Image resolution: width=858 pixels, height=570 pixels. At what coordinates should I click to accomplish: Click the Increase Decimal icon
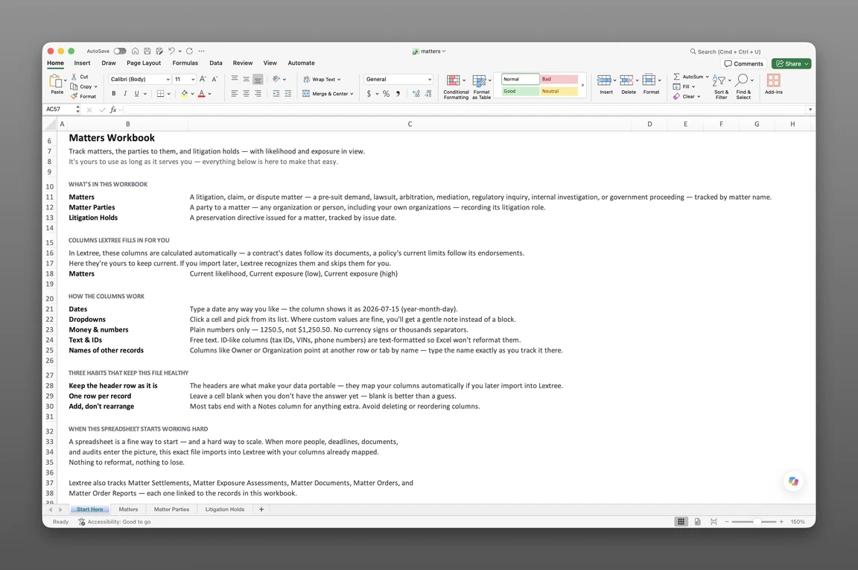tap(416, 94)
